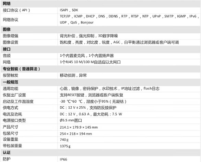This screenshot has height=162, width=201.
Task: Click the 图像 section header
Action: pyautogui.click(x=100, y=30)
